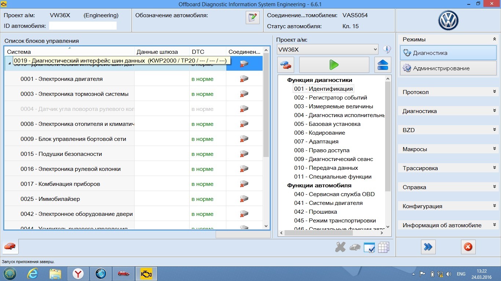
Task: Click the red X exit button
Action: click(468, 247)
